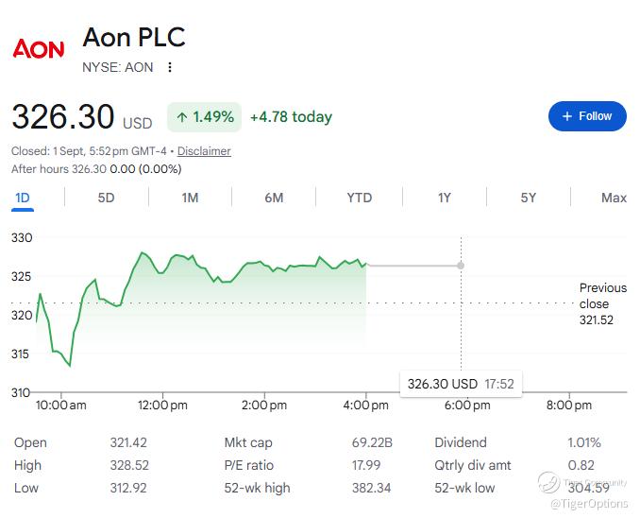Click the Previous close 321.52 label

coord(603,303)
